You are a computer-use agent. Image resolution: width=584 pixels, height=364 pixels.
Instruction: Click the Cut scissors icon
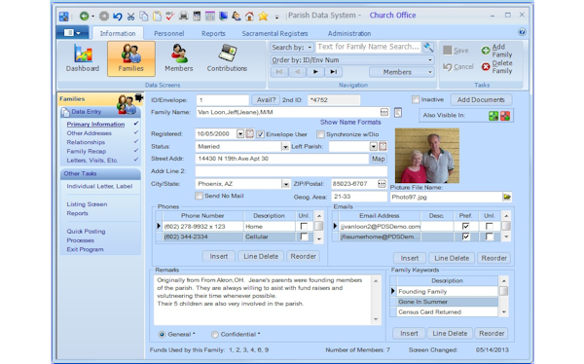point(130,16)
